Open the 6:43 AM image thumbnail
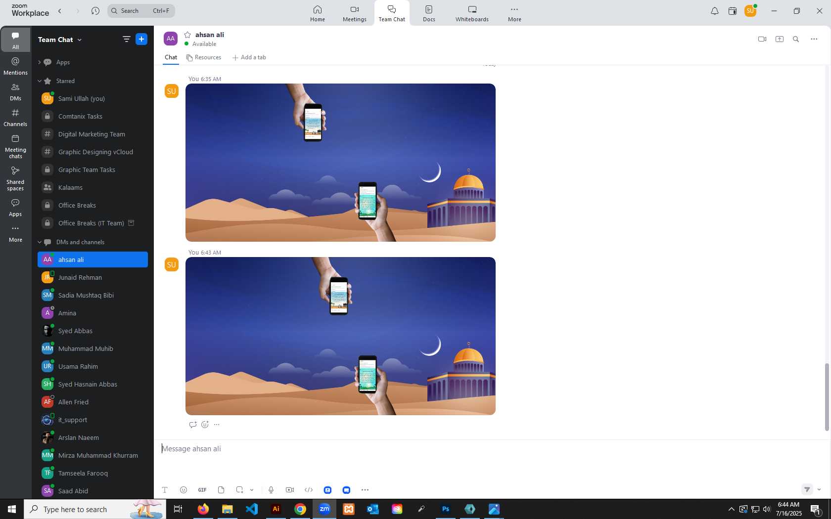Image resolution: width=831 pixels, height=519 pixels. tap(340, 336)
